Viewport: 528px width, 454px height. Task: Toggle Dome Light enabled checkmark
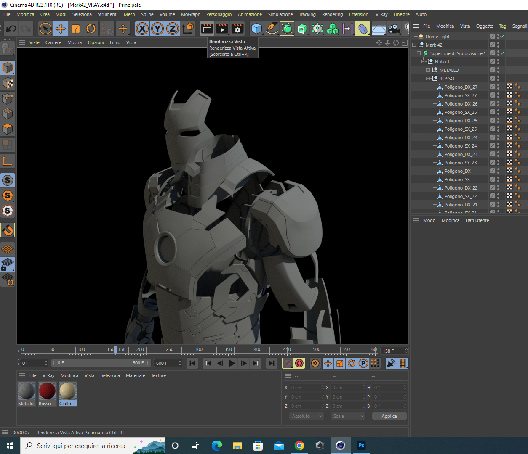502,37
